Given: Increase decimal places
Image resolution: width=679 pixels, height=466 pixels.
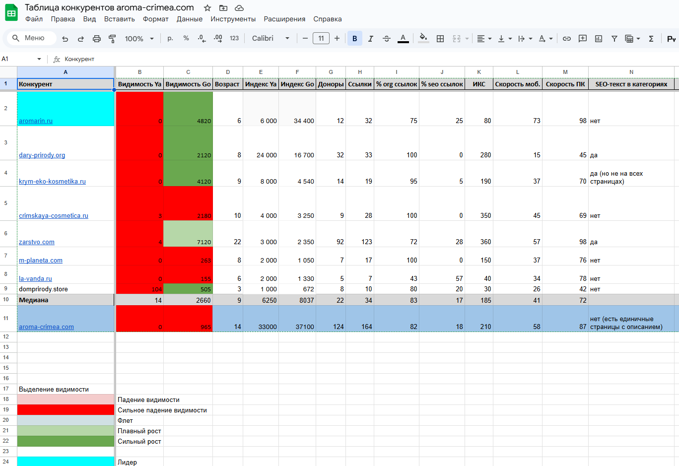Looking at the screenshot, I should (x=218, y=38).
